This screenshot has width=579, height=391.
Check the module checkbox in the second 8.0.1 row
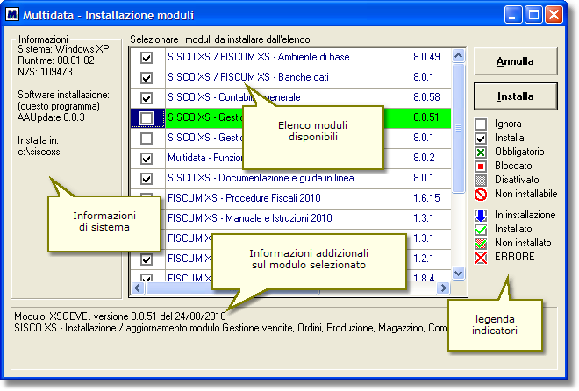coord(147,139)
